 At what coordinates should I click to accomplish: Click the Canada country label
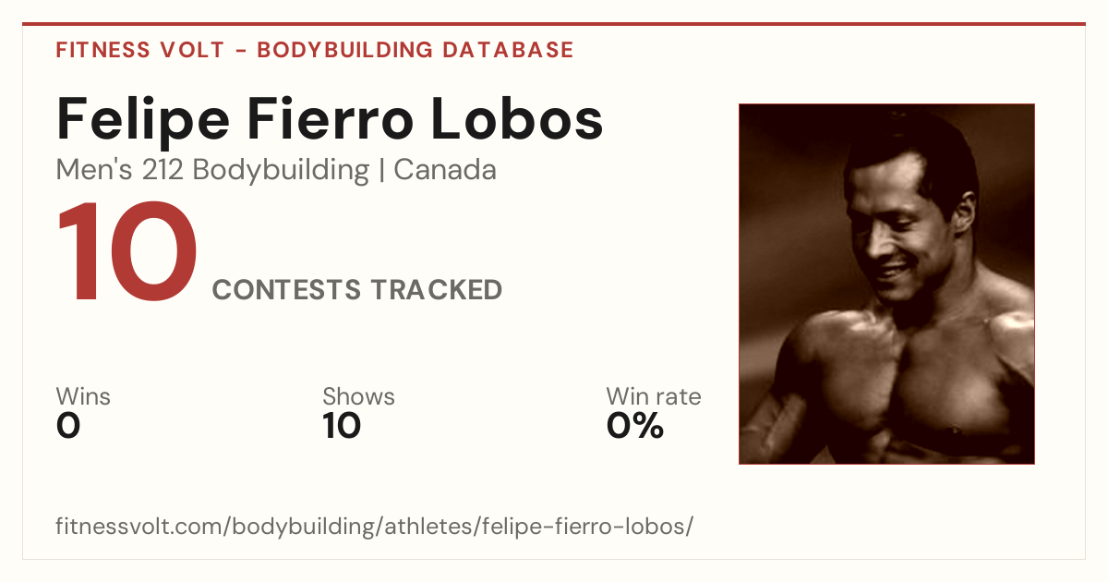[x=445, y=170]
